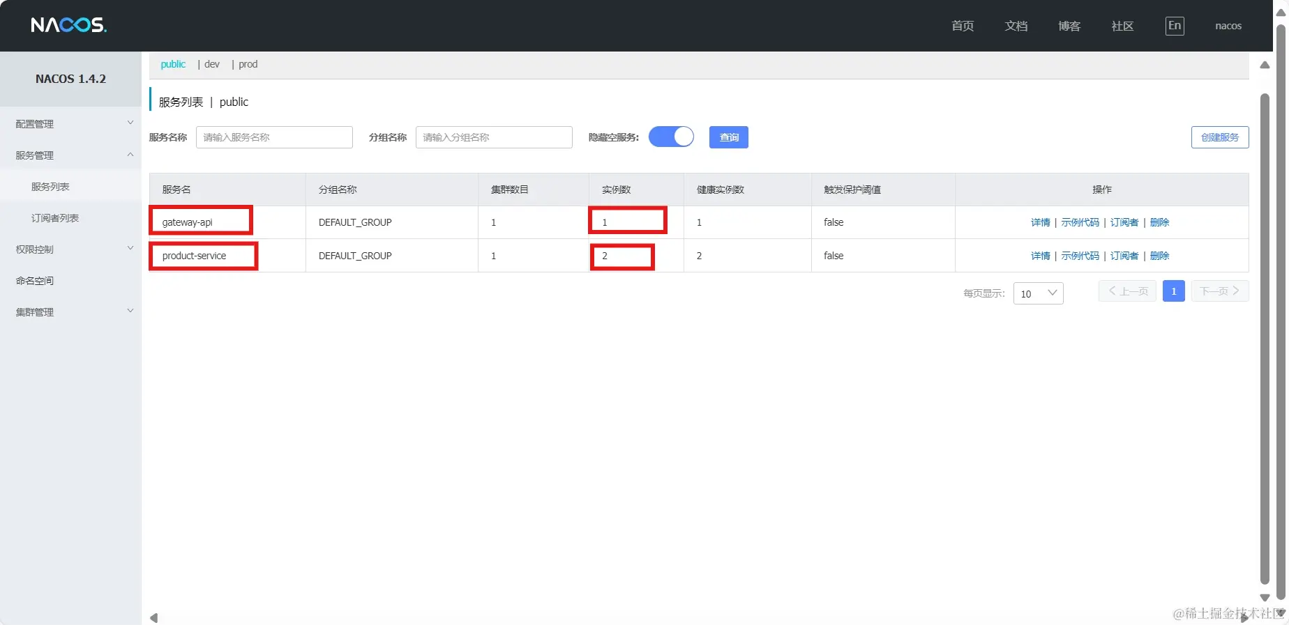Click 删除 for gateway-api

(1160, 222)
